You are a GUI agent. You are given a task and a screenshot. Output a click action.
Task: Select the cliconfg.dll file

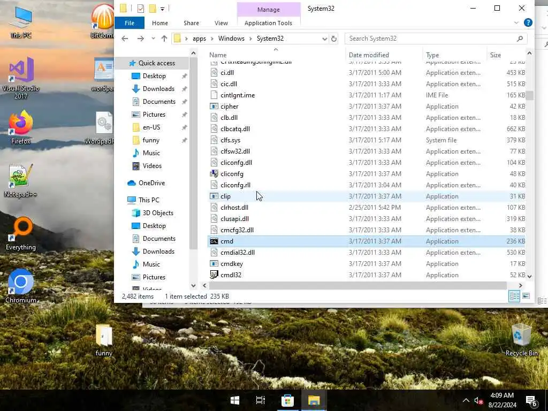pos(366,163)
